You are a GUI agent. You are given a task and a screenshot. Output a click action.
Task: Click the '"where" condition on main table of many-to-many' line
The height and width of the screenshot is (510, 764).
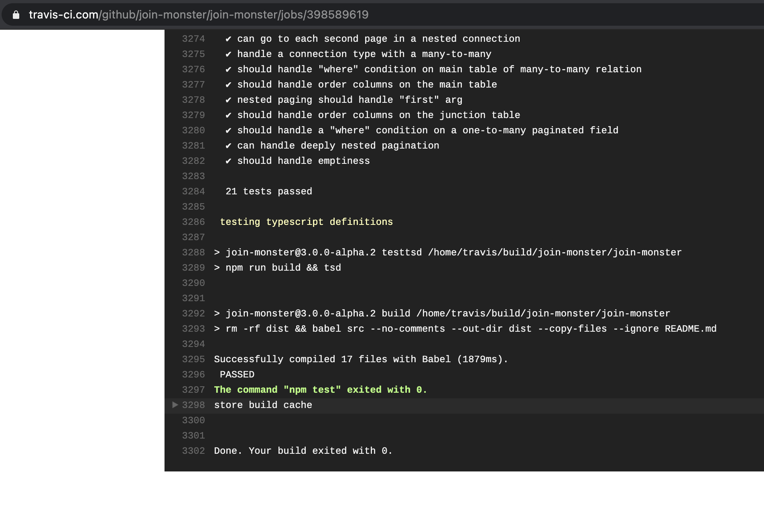(x=433, y=69)
